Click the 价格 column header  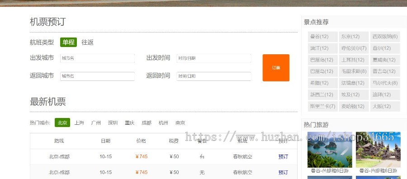pos(141,141)
